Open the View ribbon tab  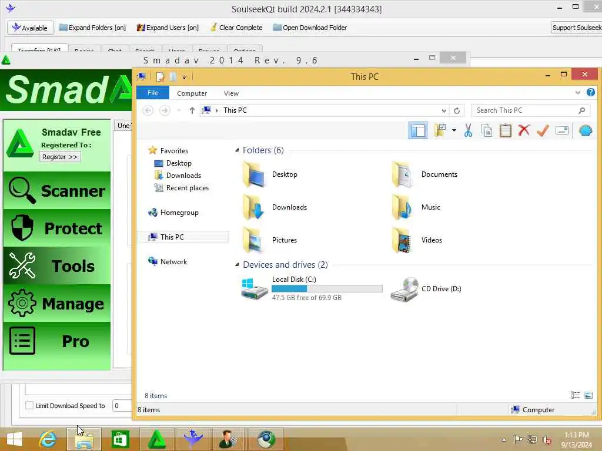[x=231, y=93]
